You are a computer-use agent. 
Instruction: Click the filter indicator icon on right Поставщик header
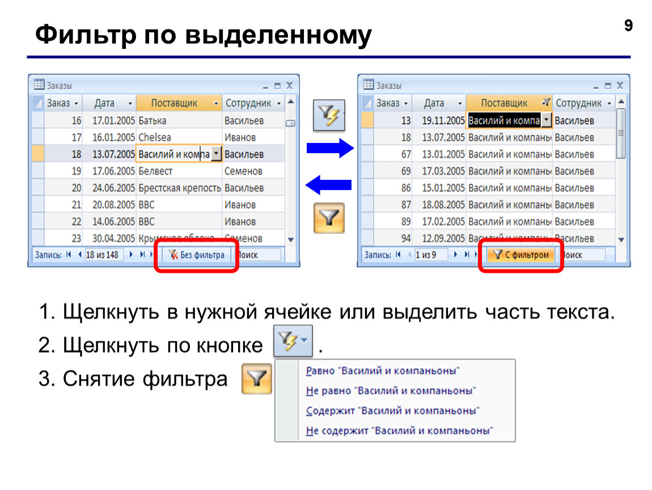546,102
